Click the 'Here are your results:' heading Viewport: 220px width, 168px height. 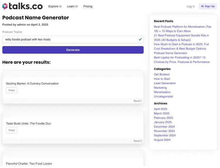(x=26, y=62)
